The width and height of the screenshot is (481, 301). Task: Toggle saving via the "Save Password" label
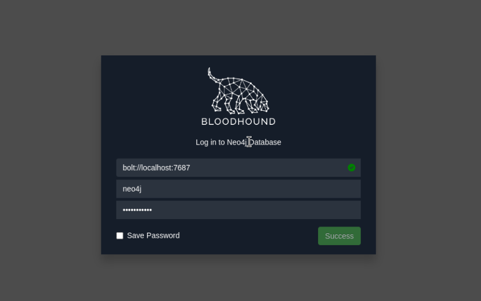pyautogui.click(x=153, y=235)
